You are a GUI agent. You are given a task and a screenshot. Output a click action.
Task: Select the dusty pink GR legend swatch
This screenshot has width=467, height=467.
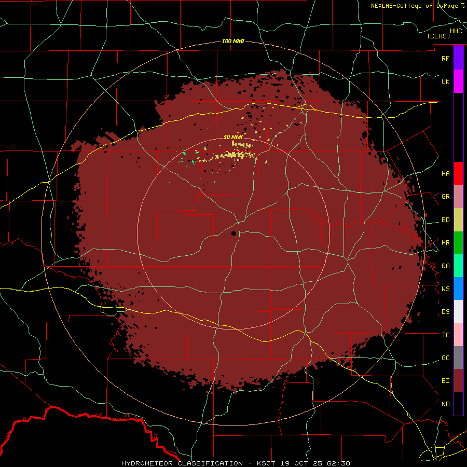point(458,197)
